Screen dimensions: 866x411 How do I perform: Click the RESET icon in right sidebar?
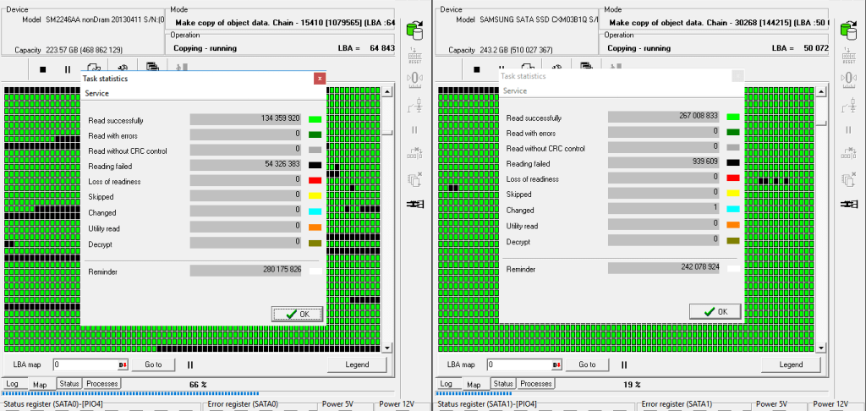tap(848, 56)
